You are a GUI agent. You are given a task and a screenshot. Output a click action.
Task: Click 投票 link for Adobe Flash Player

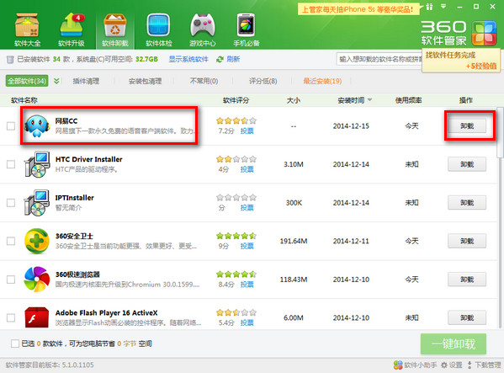[247, 322]
